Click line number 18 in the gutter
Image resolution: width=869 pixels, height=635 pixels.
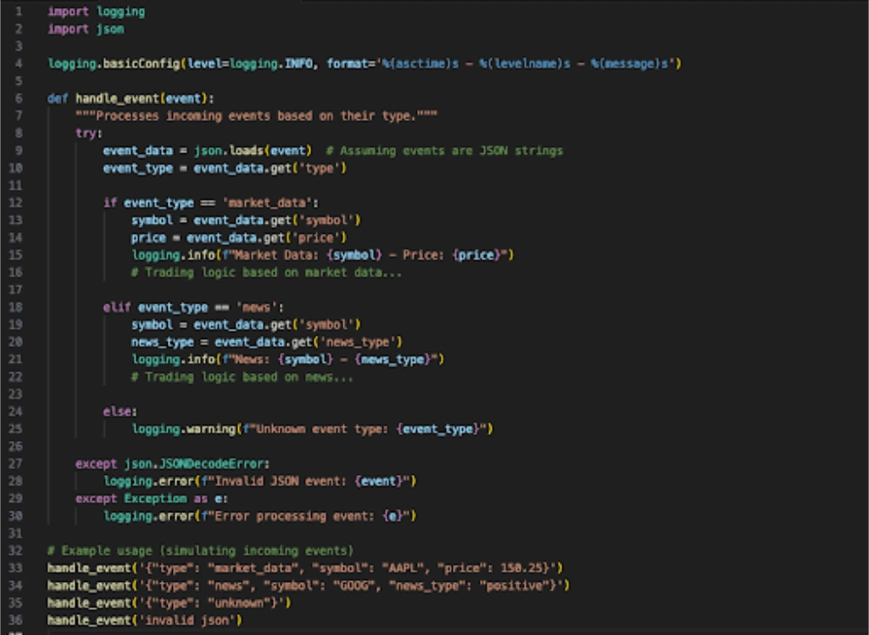click(16, 307)
